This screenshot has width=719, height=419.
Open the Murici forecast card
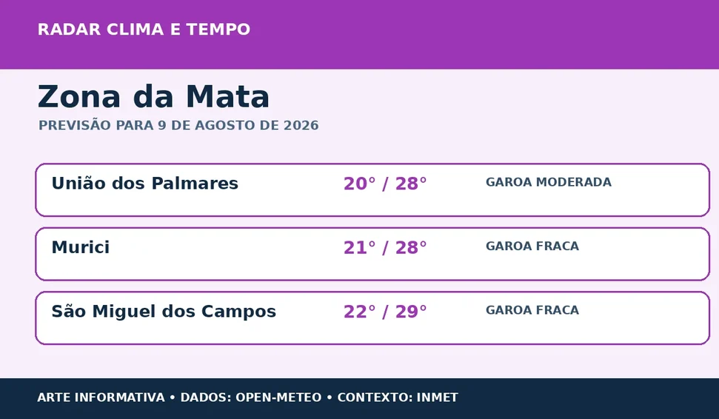[x=372, y=254]
